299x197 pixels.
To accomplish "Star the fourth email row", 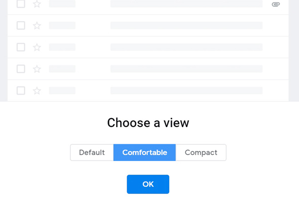I will (37, 69).
